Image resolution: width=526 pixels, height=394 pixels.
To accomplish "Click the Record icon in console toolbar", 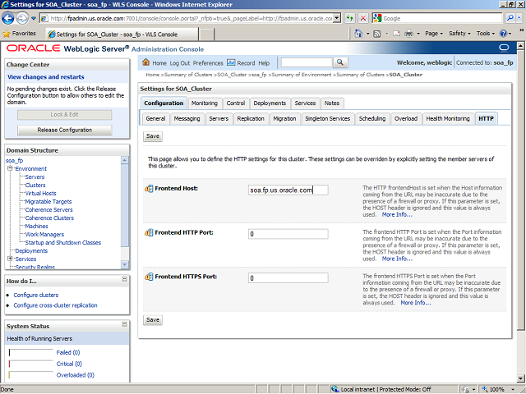I will pos(231,63).
